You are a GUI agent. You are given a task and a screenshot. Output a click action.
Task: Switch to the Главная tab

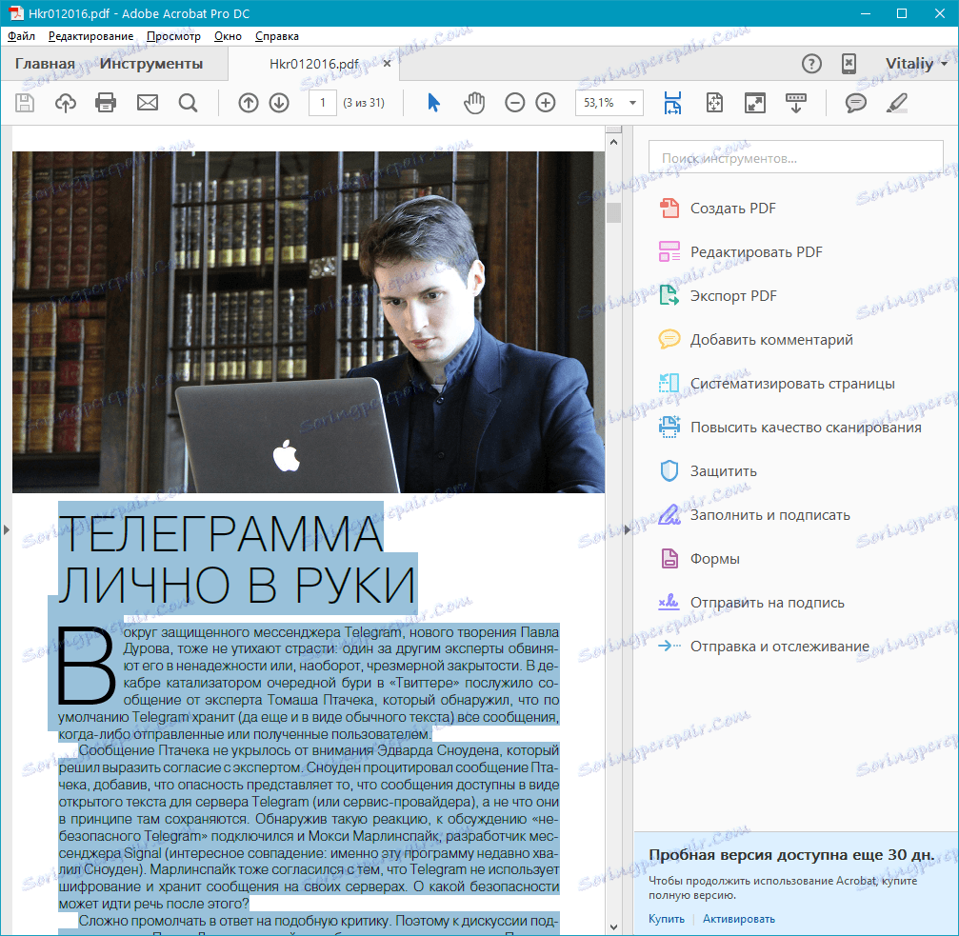click(x=45, y=64)
